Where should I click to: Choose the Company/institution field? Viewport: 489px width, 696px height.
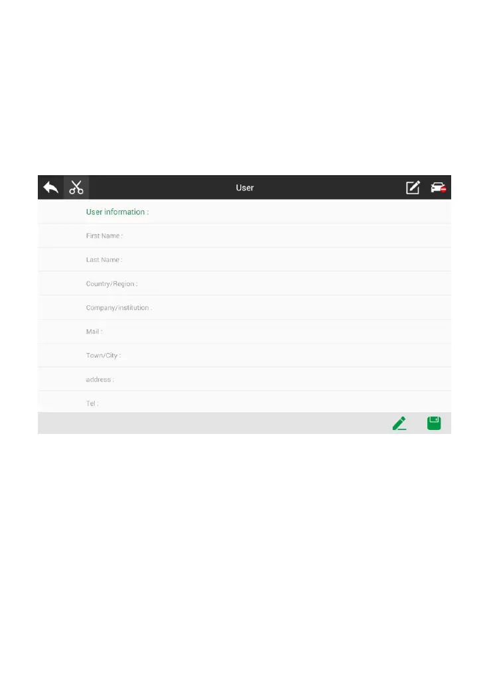point(244,308)
